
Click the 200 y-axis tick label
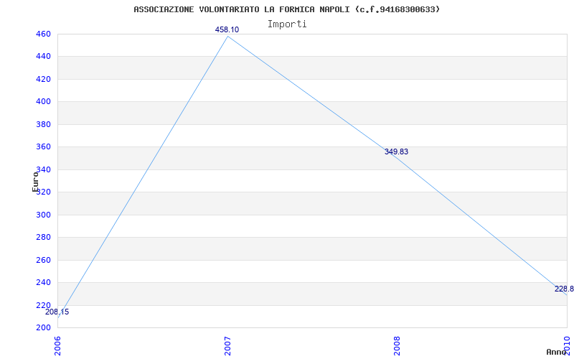point(43,327)
